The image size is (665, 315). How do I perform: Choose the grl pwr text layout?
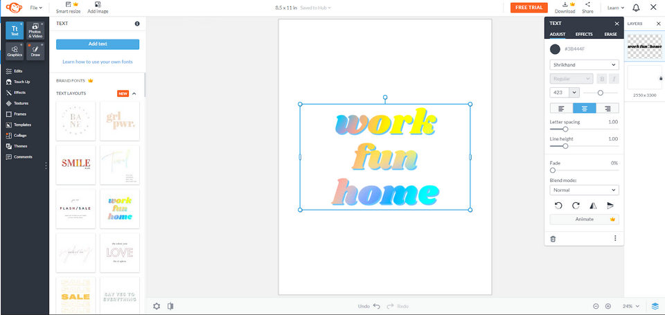pos(120,121)
